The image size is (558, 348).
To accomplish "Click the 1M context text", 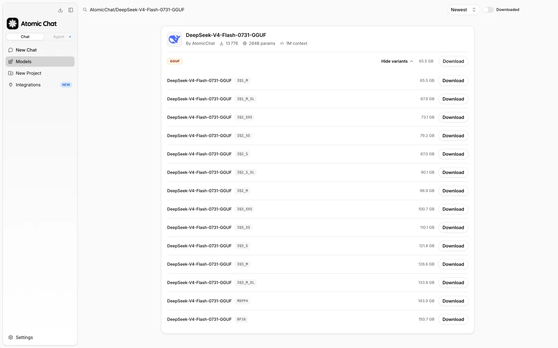I will click(297, 43).
